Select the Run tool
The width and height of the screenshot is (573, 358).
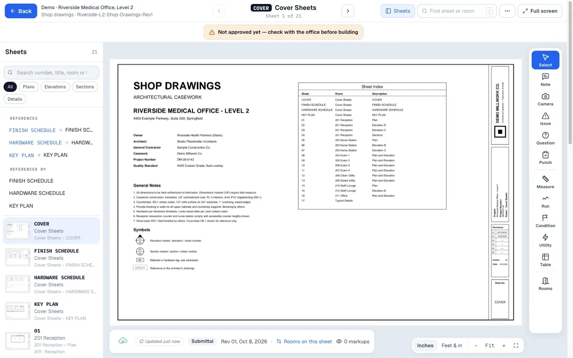pos(545,201)
